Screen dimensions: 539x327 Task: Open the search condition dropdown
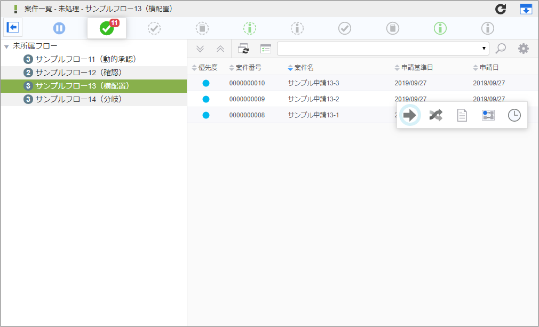click(x=484, y=49)
